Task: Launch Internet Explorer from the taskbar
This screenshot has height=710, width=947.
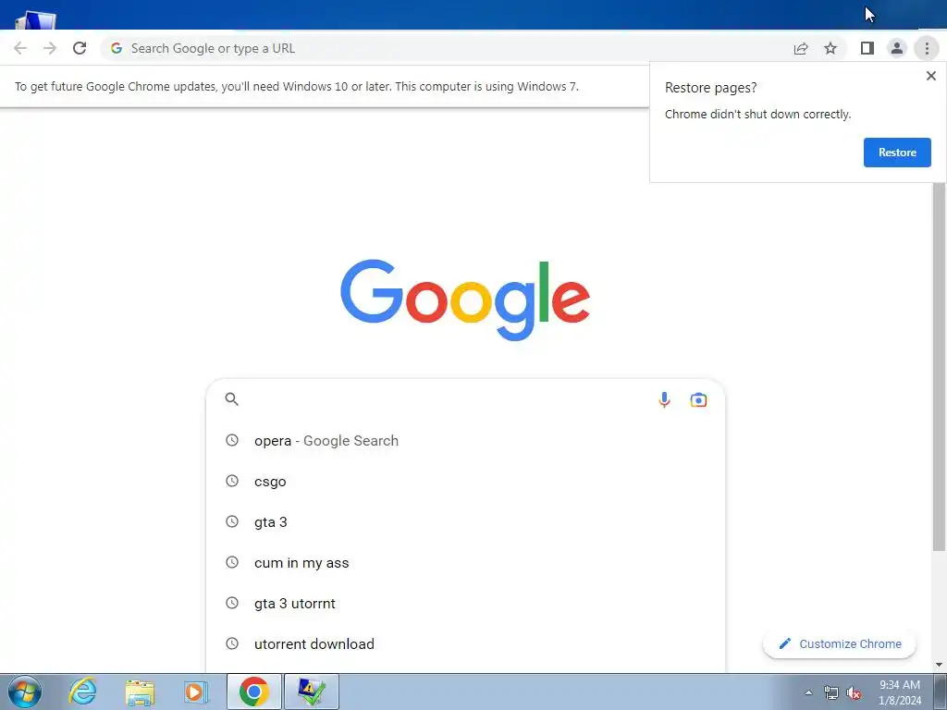Action: point(82,692)
